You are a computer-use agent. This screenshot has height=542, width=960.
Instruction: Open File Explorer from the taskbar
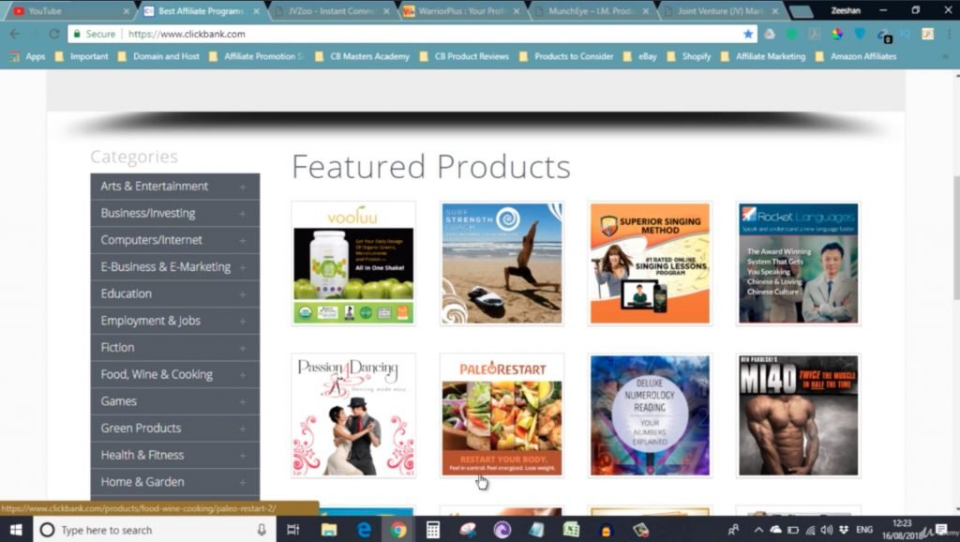pos(329,530)
